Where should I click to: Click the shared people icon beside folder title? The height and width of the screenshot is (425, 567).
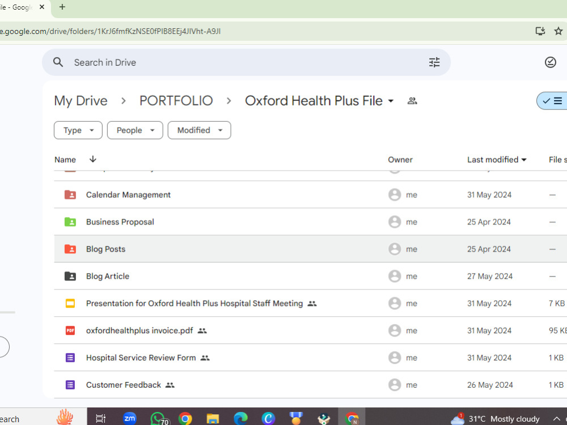[412, 101]
